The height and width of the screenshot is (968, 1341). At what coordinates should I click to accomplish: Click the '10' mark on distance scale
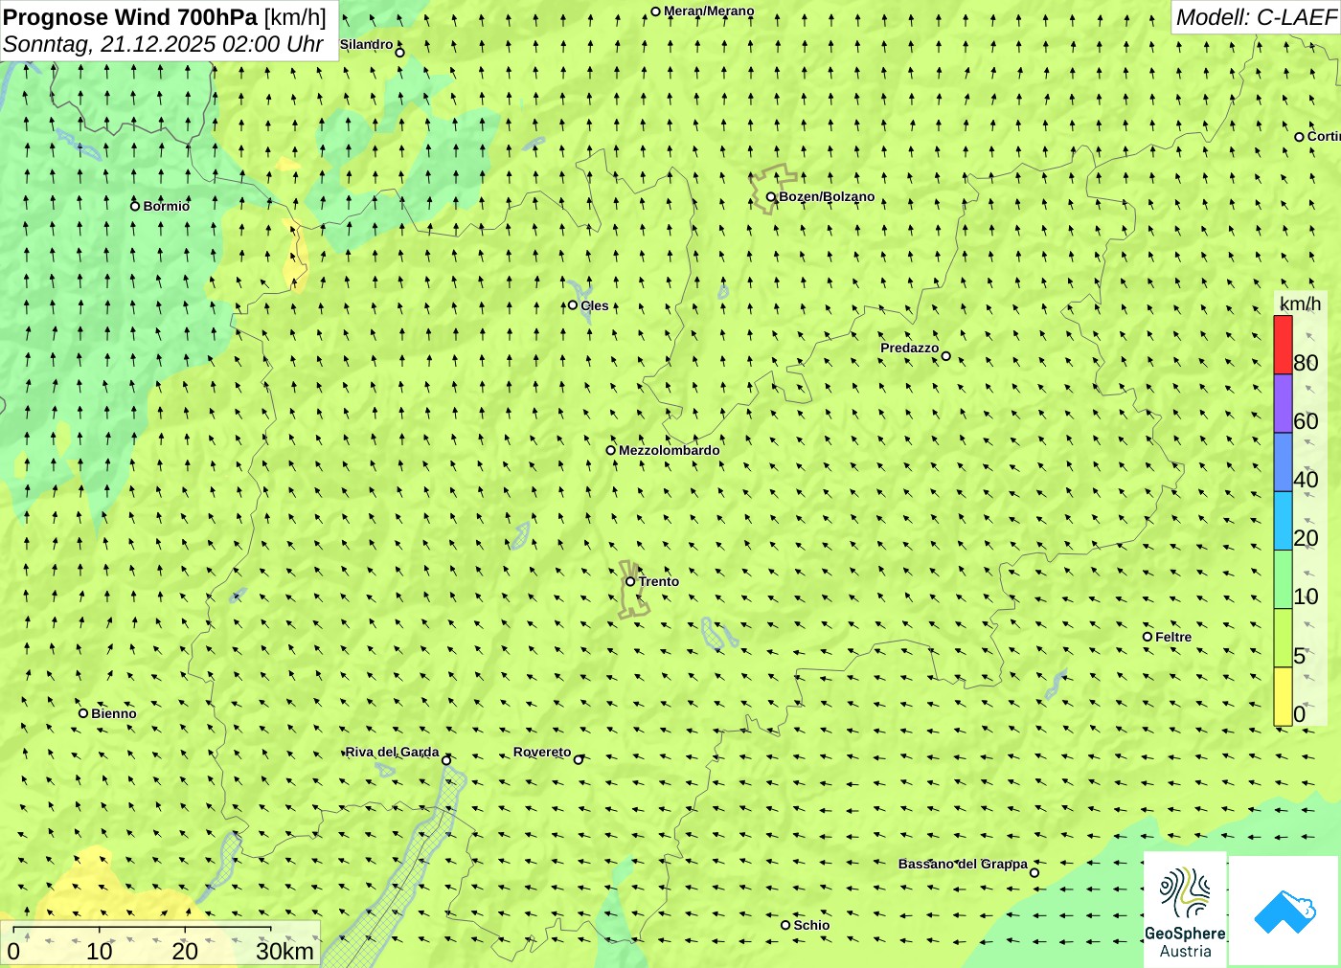tap(100, 951)
